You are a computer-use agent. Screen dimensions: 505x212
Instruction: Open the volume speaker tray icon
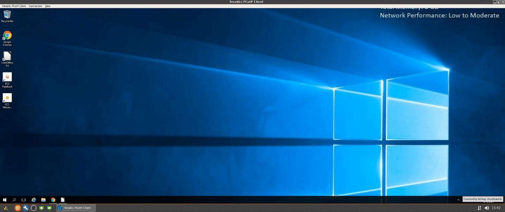pyautogui.click(x=487, y=208)
